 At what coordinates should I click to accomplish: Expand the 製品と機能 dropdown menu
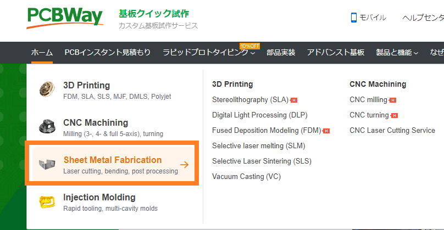click(x=397, y=53)
